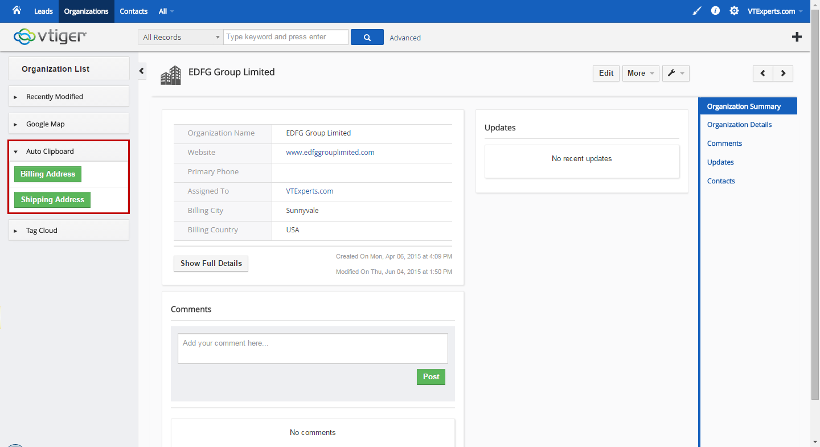
Task: Open the More actions dropdown
Action: (641, 73)
